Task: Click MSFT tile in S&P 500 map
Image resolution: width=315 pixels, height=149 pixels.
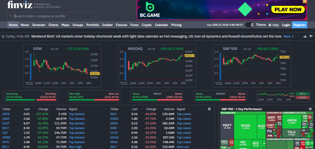Action: coord(227,127)
